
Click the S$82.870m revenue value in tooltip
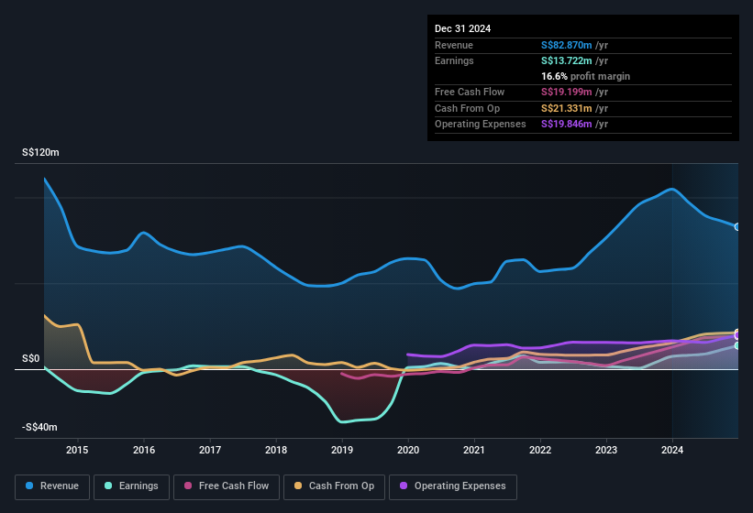pyautogui.click(x=573, y=45)
